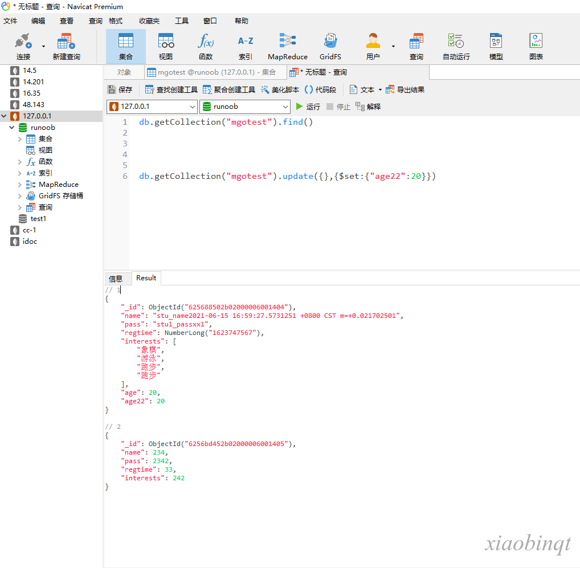This screenshot has height=568, width=580.
Task: Click the Connection (连接) plug icon
Action: coord(23,41)
